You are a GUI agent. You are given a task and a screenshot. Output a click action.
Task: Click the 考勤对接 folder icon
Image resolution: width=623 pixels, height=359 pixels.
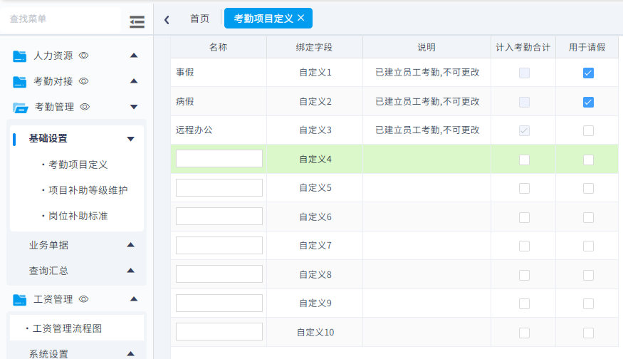19,81
